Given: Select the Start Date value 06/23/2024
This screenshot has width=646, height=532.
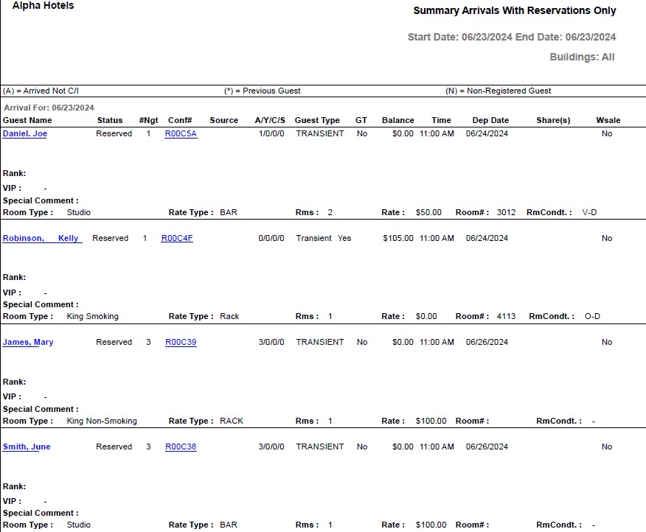Looking at the screenshot, I should pyautogui.click(x=484, y=37).
